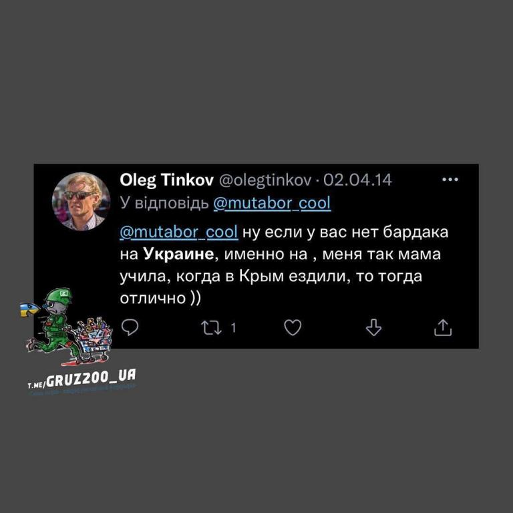513x513 pixels.
Task: Click the download arrow icon
Action: click(x=373, y=327)
